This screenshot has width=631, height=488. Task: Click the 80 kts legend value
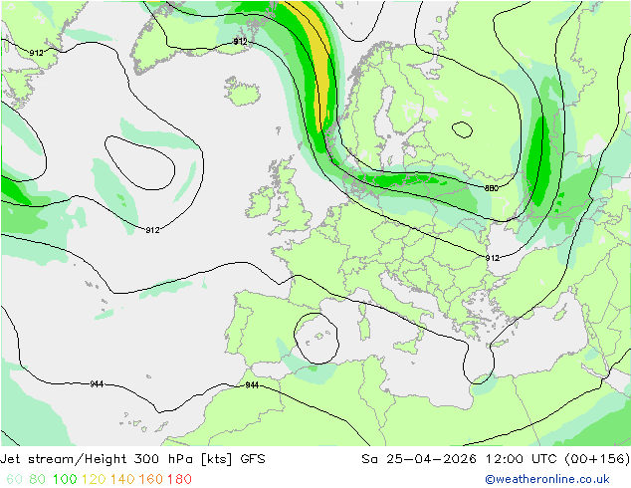tap(38, 479)
